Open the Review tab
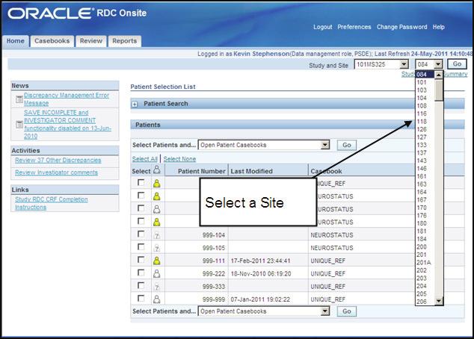 click(91, 41)
